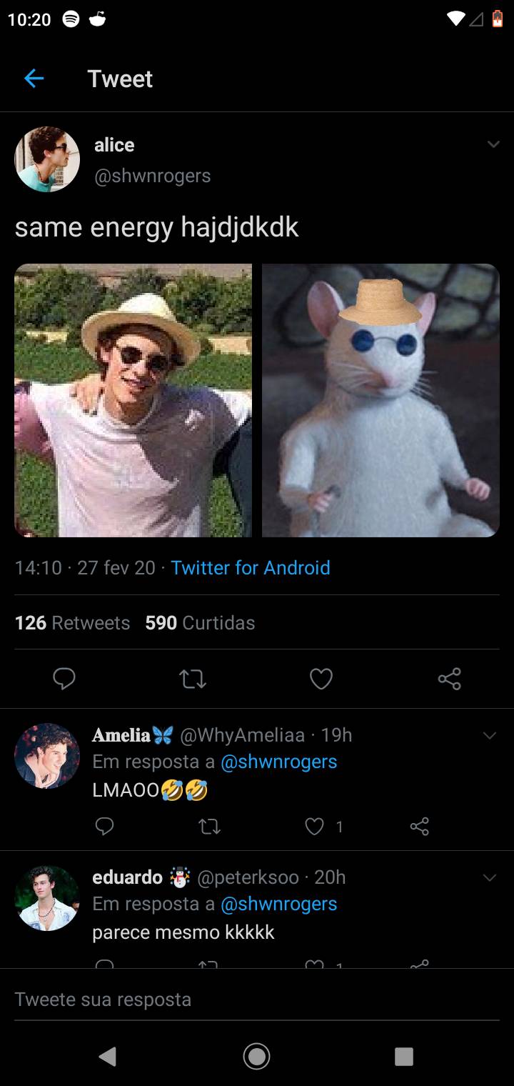
Task: Like alice's tweet
Action: [321, 679]
